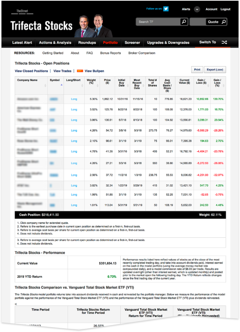Click the Logout link
This screenshot has height=332, width=240.
click(x=226, y=9)
